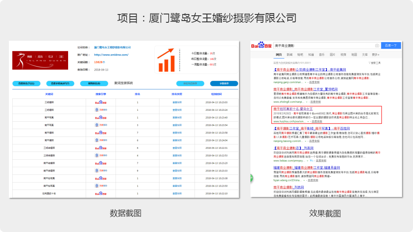
Task: Open dropdown arrow beside fujian.edeng.cn URL
Action: pyautogui.click(x=304, y=180)
